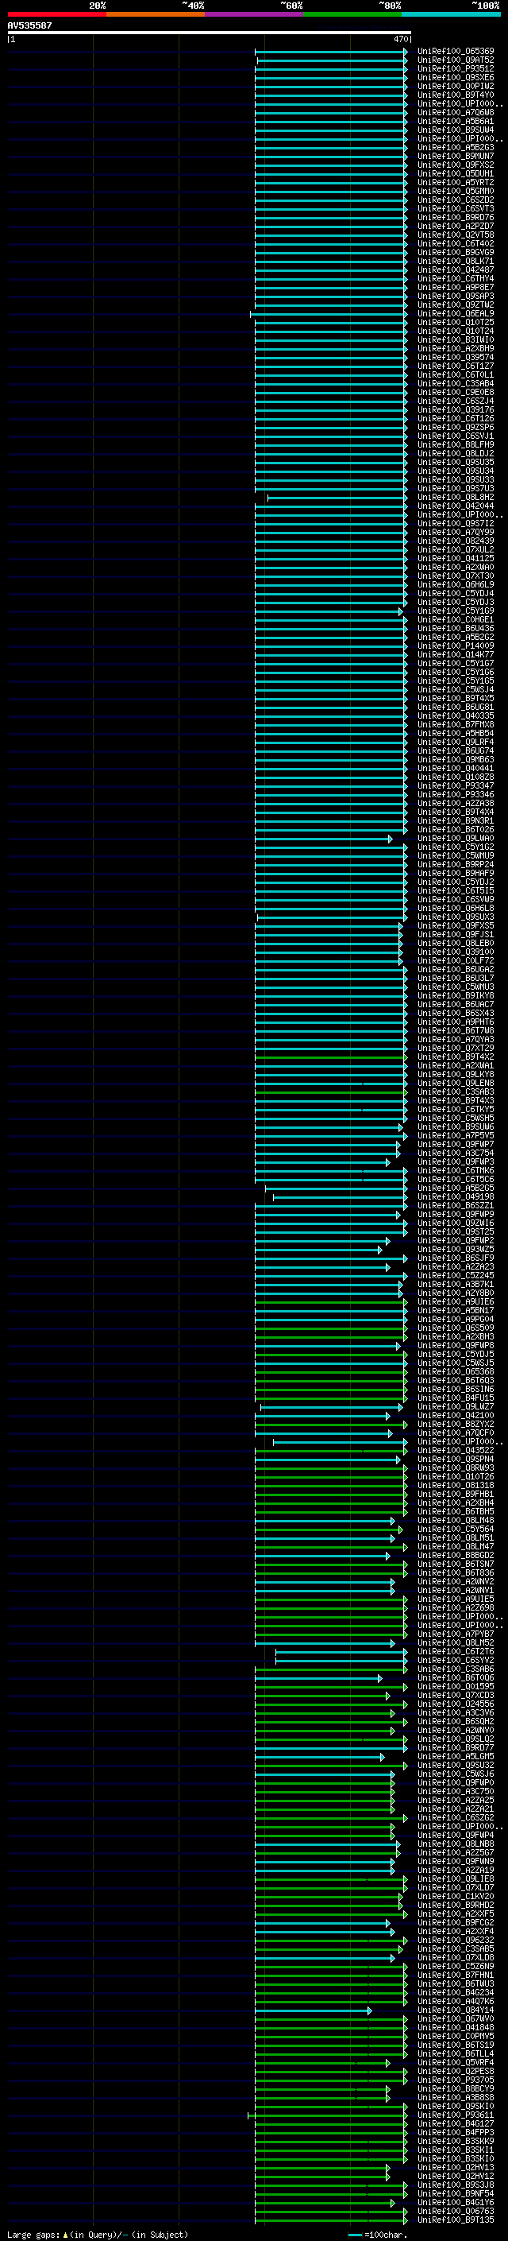Click the white query sequence bar
Screen dimensions: 508x2241
point(210,32)
